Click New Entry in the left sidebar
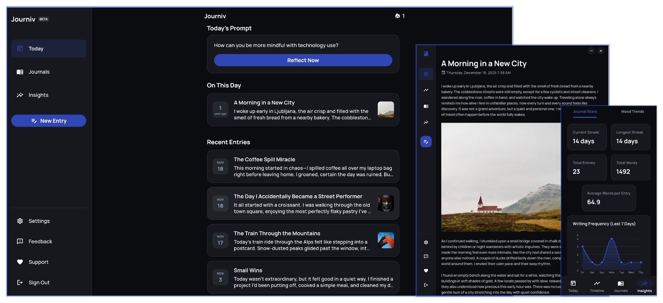The height and width of the screenshot is (303, 663). click(x=48, y=120)
